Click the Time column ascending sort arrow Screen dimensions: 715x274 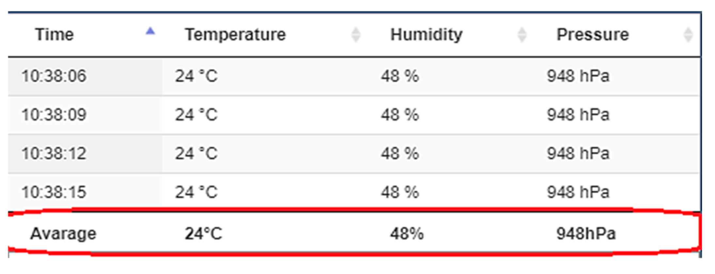150,31
